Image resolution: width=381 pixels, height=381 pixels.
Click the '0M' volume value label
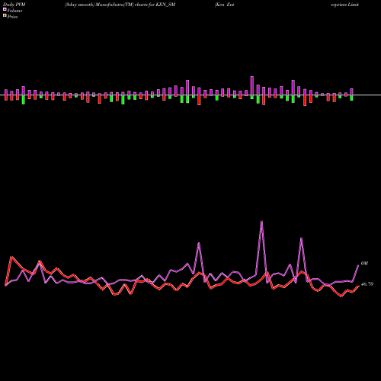tap(364, 264)
